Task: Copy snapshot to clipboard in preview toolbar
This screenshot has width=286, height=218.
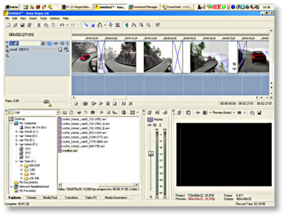Action: coord(252,113)
